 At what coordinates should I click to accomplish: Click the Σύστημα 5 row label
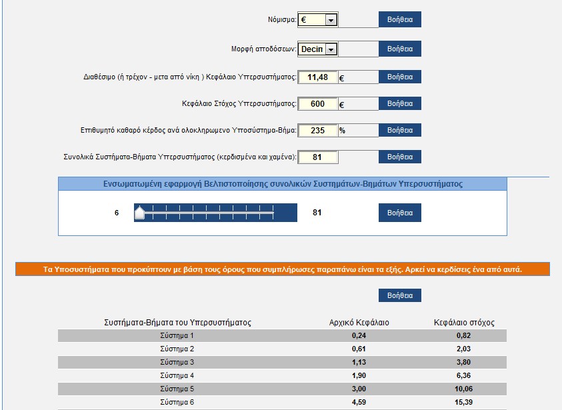click(177, 389)
